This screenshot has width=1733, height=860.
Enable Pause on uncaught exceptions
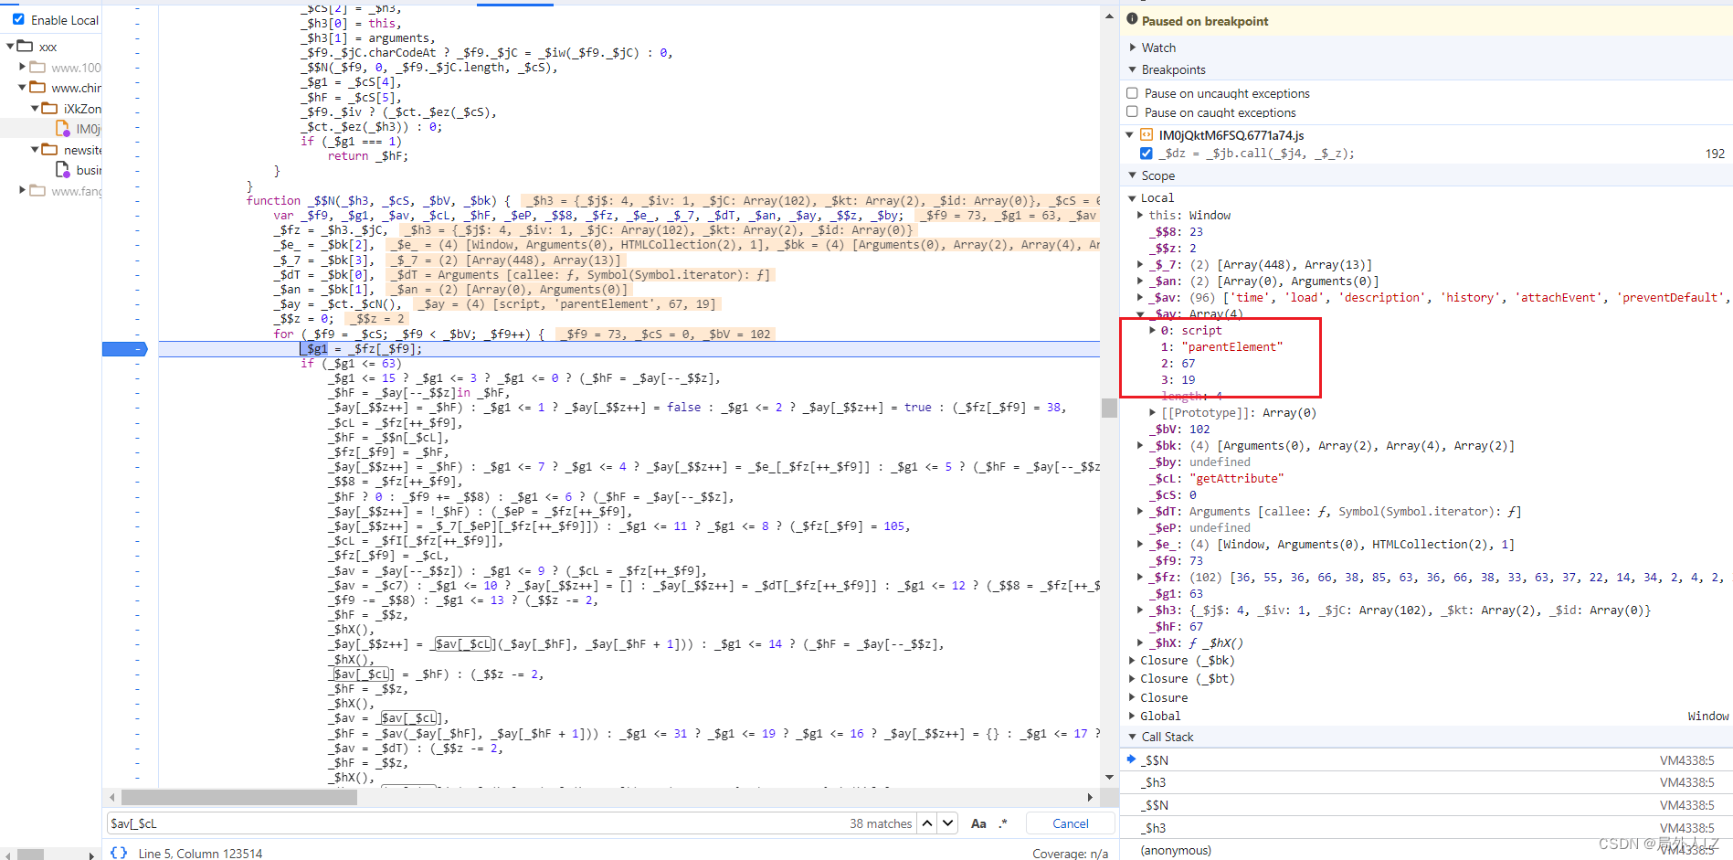pyautogui.click(x=1133, y=93)
